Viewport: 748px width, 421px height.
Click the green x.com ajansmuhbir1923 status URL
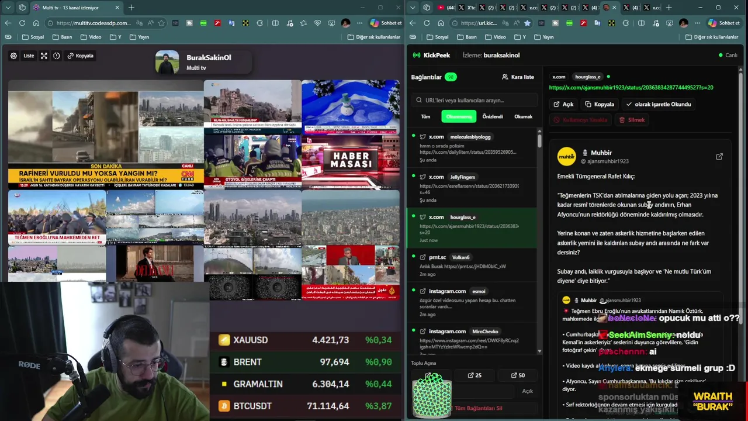point(631,87)
